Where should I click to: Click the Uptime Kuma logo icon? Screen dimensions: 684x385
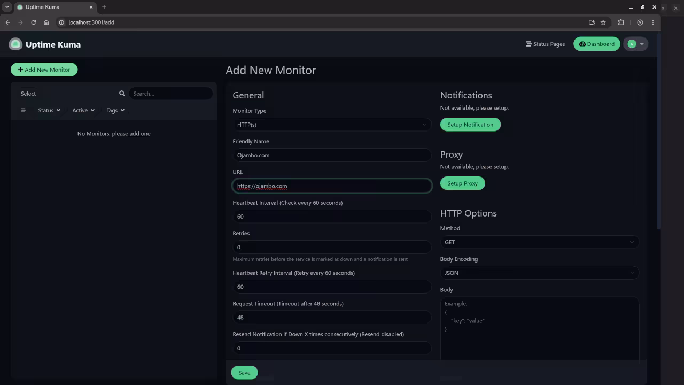[15, 44]
